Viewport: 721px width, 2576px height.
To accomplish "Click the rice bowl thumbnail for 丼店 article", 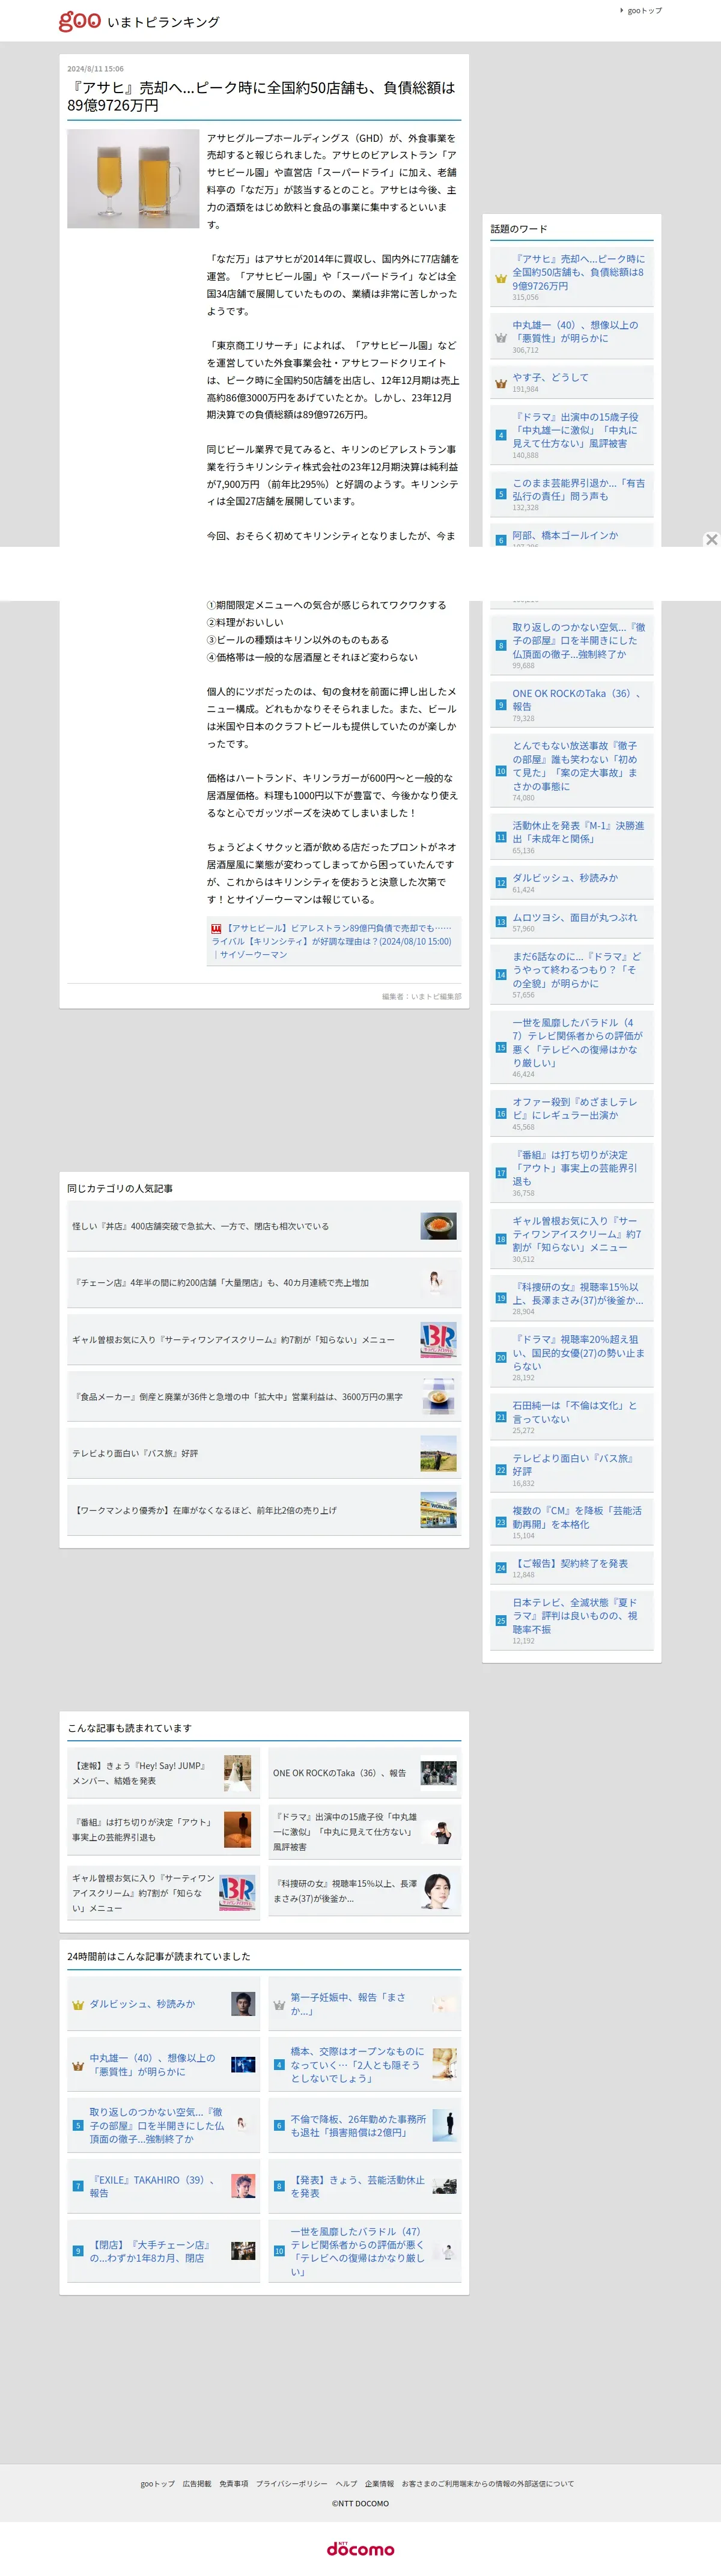I will tap(438, 1226).
